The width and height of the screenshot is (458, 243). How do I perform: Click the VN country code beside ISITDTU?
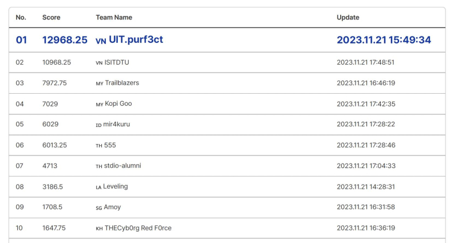coord(99,63)
